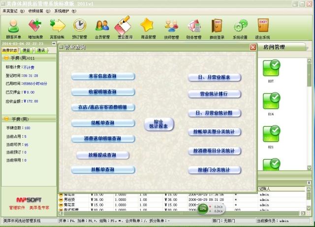Click the table horizontal scrollbar right arrow
Image resolution: width=315 pixels, height=227 pixels.
tap(303, 213)
